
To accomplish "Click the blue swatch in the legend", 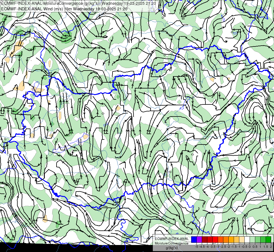I will [x=194, y=240].
